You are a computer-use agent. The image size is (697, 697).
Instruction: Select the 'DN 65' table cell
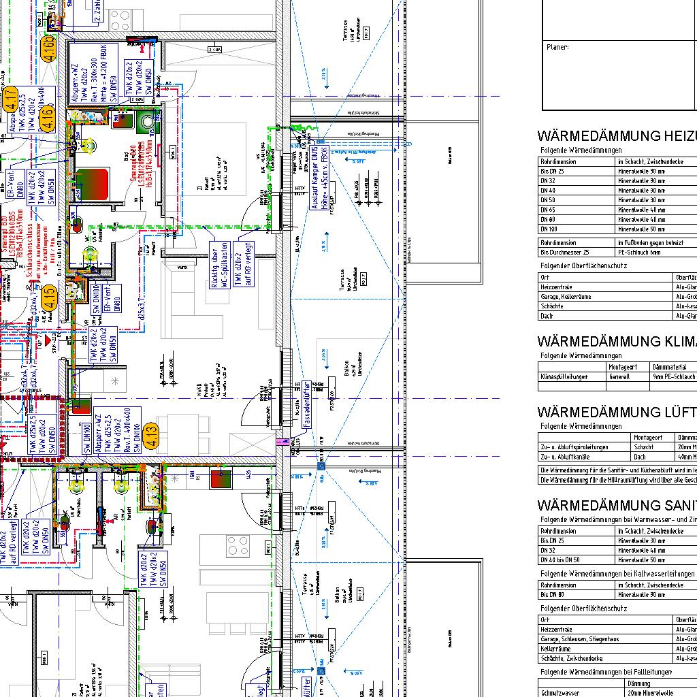[577, 210]
